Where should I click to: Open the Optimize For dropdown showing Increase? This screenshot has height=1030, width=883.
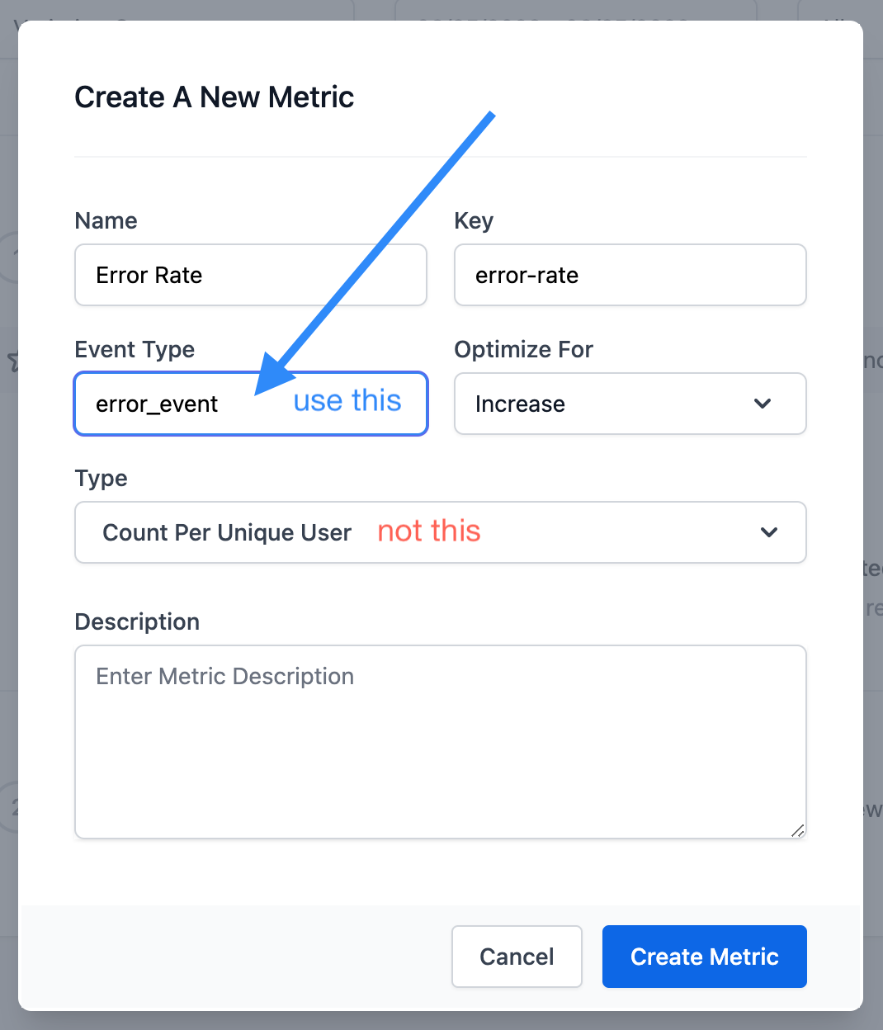(630, 404)
